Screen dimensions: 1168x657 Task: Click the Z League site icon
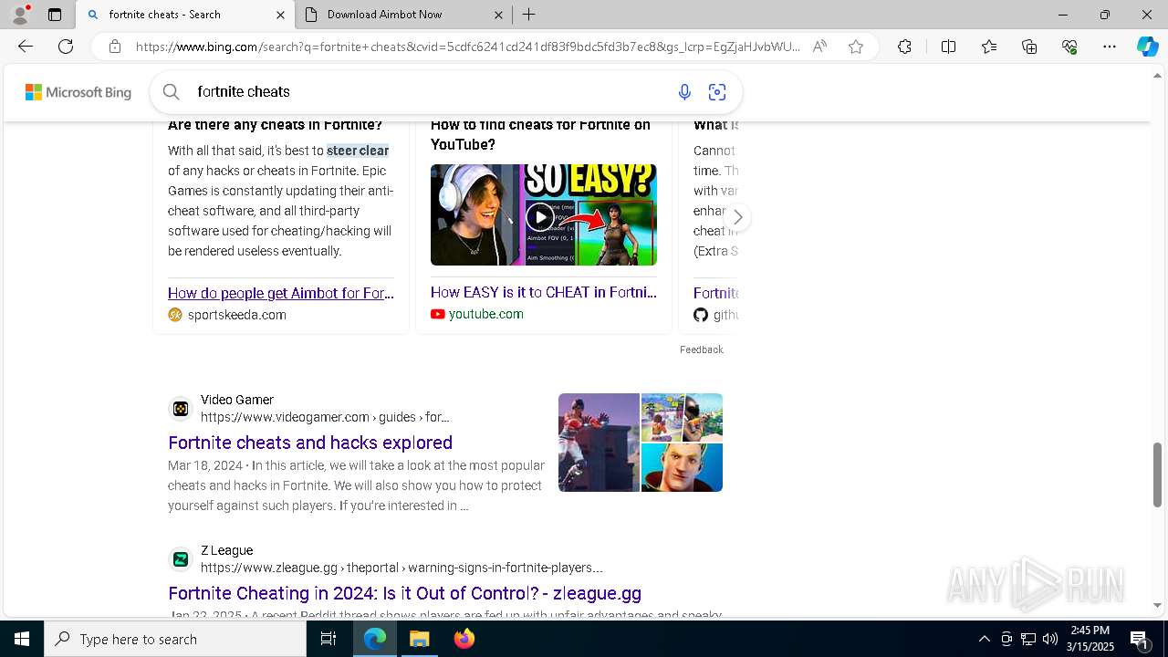(x=181, y=558)
